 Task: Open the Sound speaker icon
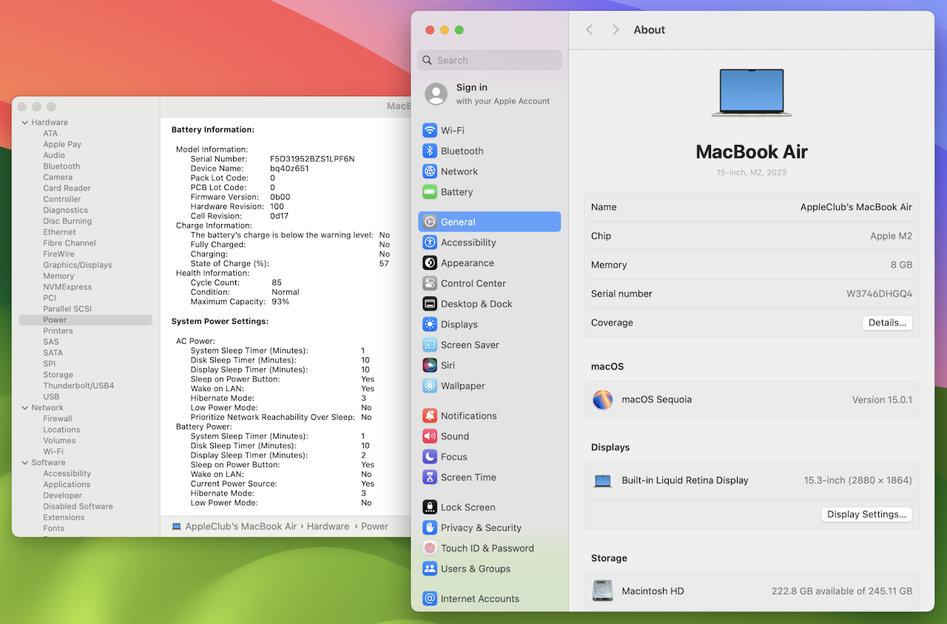click(430, 436)
